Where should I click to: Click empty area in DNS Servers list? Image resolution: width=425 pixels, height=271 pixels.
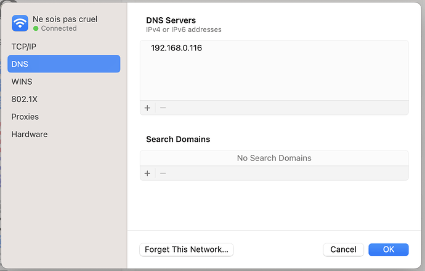[x=274, y=80]
